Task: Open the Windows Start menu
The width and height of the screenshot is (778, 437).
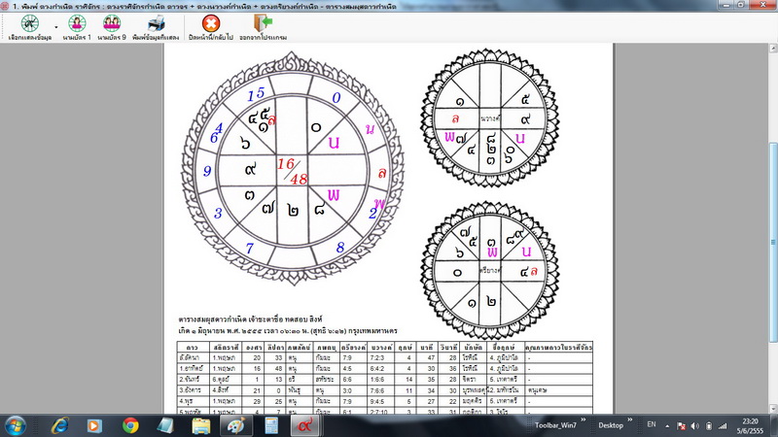Action: [17, 424]
